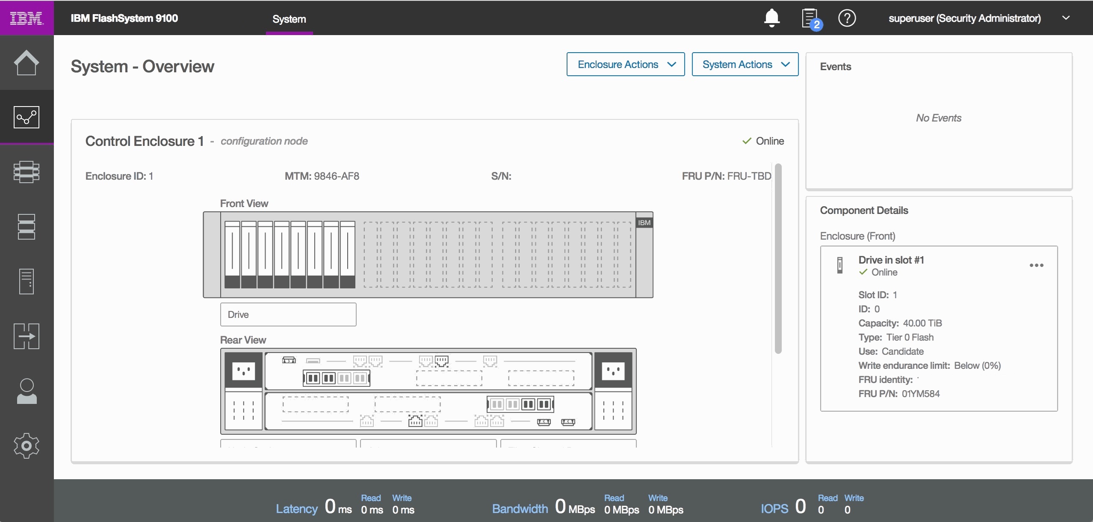Open the Home dashboard icon in sidebar

tap(27, 62)
